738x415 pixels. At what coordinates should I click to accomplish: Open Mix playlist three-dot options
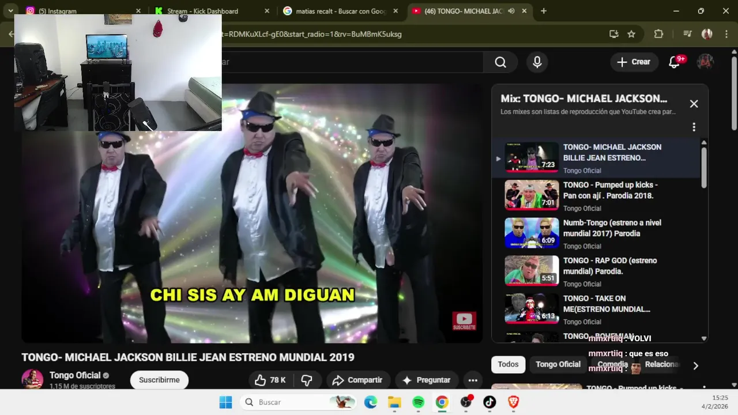tap(694, 127)
